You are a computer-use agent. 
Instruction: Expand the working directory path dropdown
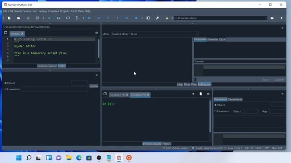tap(266, 18)
